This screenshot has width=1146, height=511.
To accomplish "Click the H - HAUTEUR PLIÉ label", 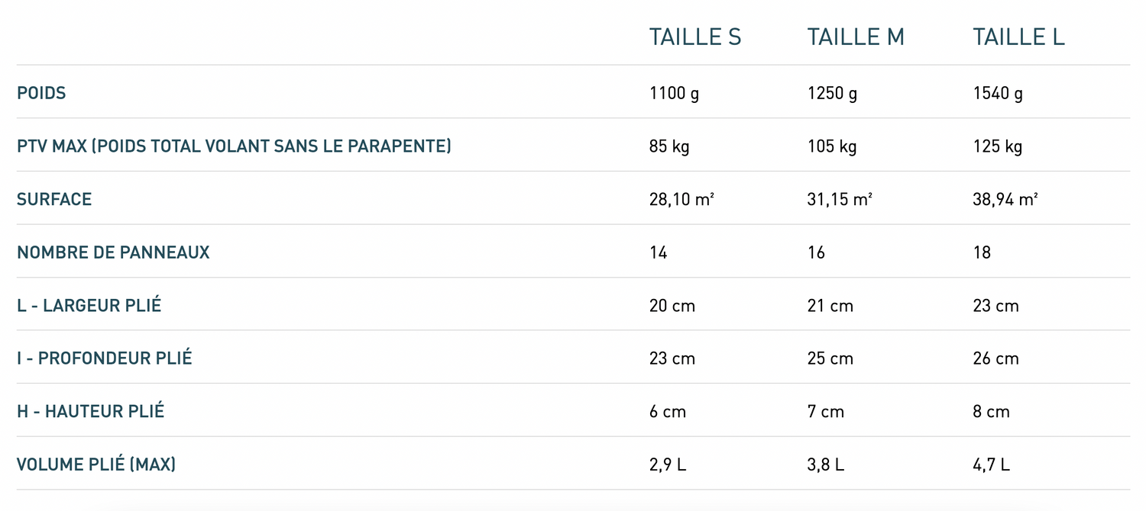I will pos(91,411).
